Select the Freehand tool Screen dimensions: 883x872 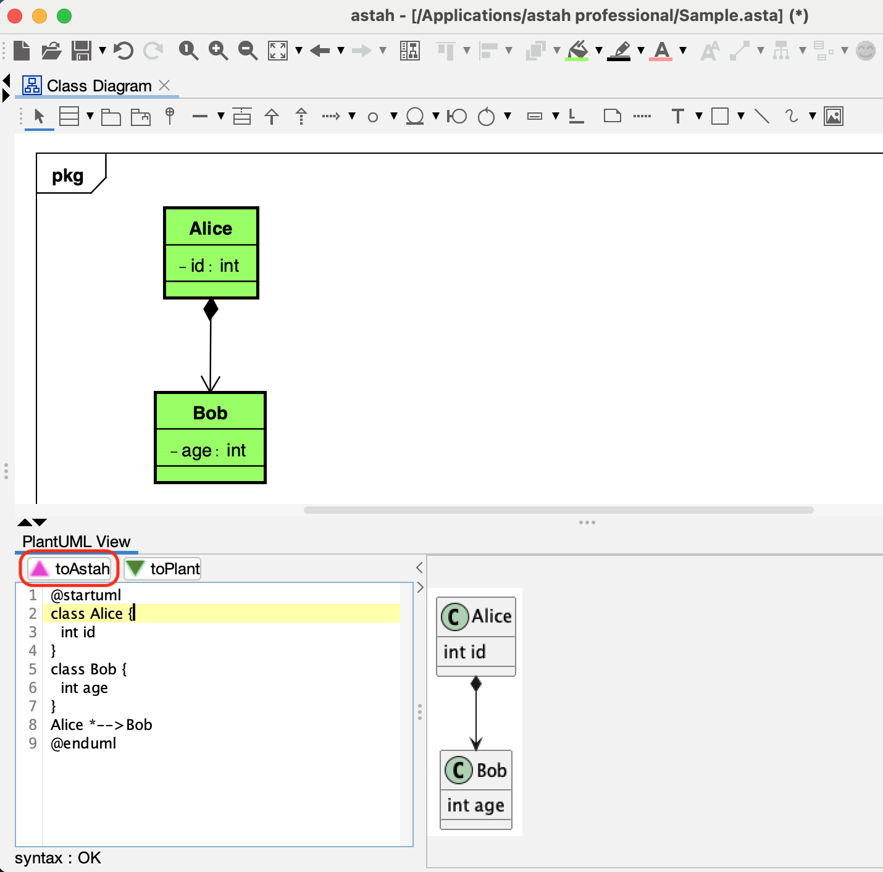(x=792, y=116)
